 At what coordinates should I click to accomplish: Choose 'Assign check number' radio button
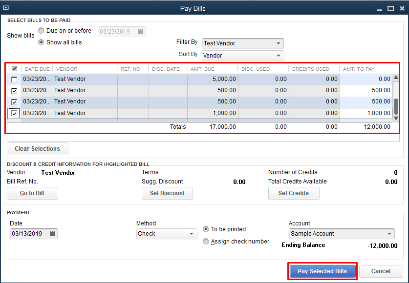tap(206, 242)
